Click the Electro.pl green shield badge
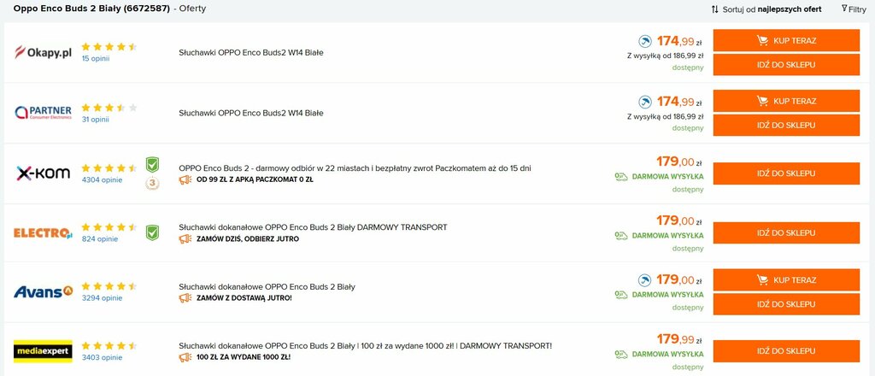Screen dimensions: 875x376 (152, 232)
